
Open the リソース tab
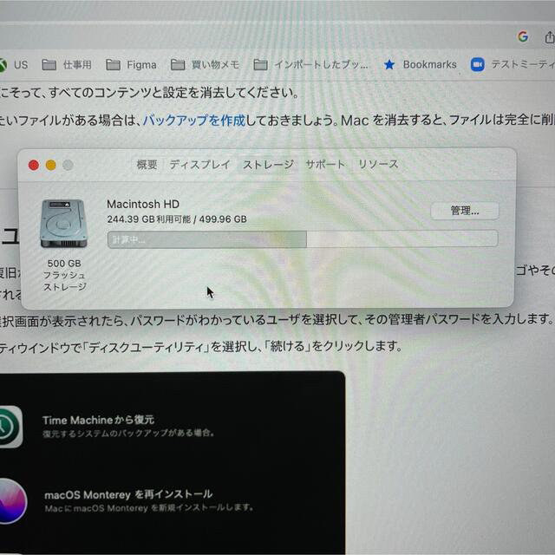point(378,164)
